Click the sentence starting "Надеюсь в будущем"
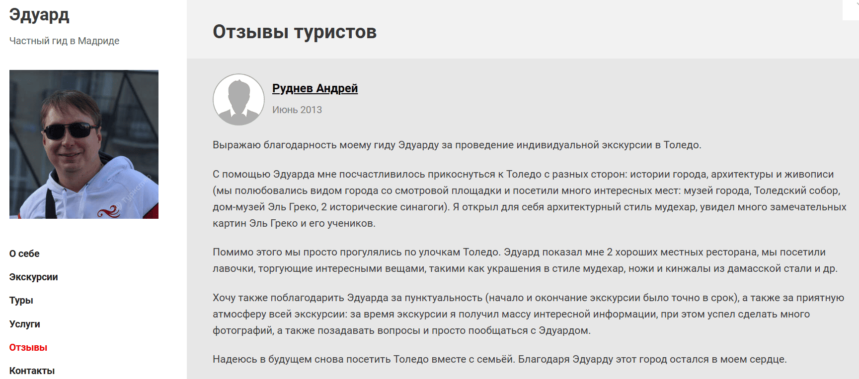859x379 pixels. pyautogui.click(x=499, y=359)
